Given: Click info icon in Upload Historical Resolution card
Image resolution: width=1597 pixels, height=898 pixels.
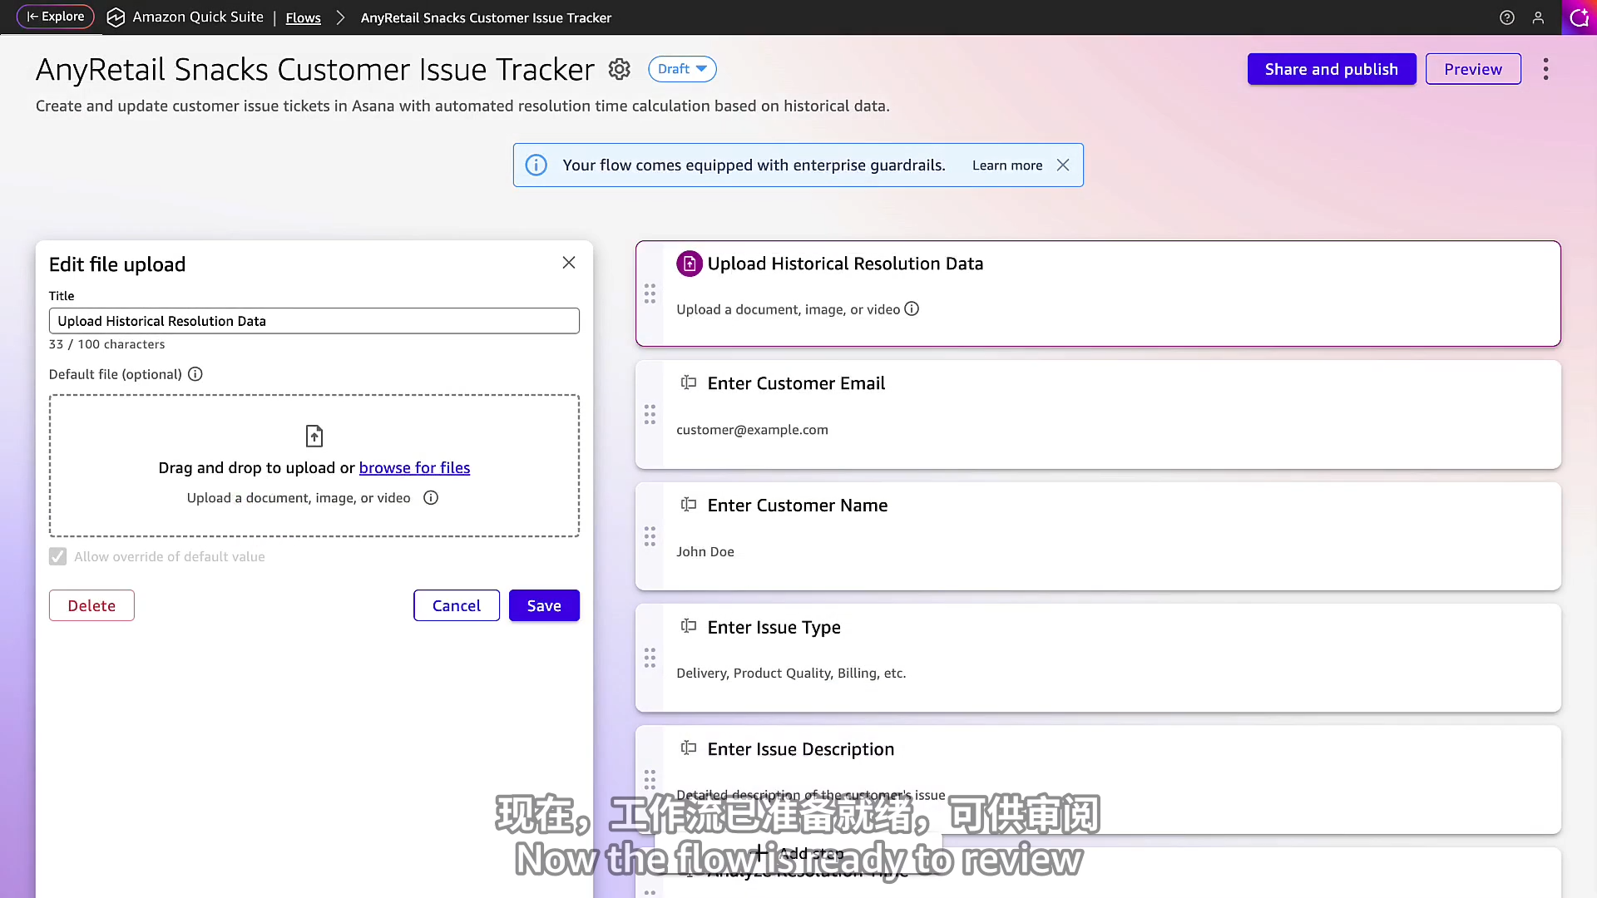Looking at the screenshot, I should point(912,309).
